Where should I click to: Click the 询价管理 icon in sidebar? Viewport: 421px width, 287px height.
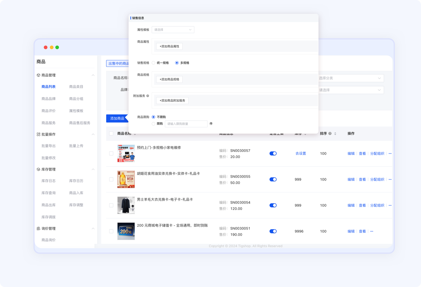(x=38, y=229)
